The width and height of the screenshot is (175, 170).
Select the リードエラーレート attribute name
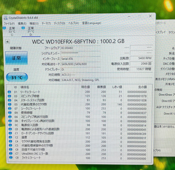(30, 92)
